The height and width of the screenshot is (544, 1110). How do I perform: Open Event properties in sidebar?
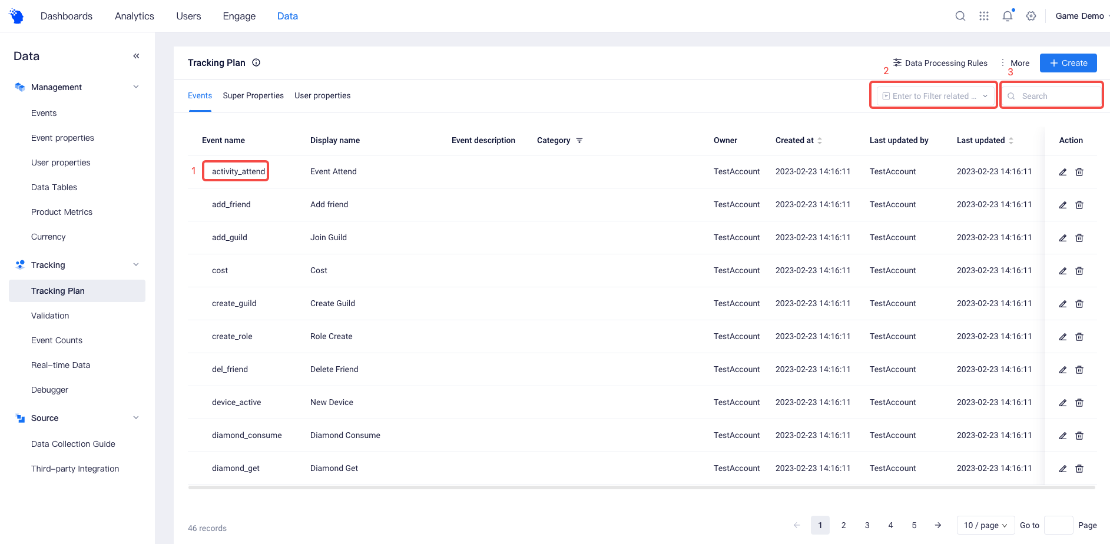coord(62,138)
